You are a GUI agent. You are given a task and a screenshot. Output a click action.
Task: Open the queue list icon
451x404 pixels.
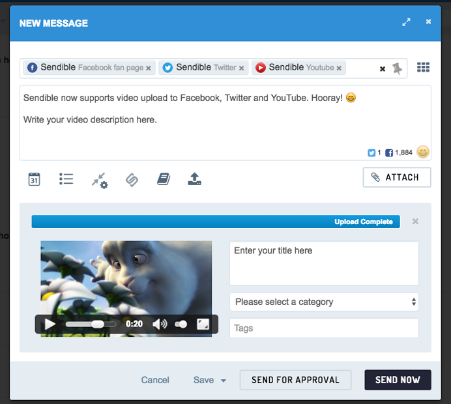pyautogui.click(x=66, y=179)
